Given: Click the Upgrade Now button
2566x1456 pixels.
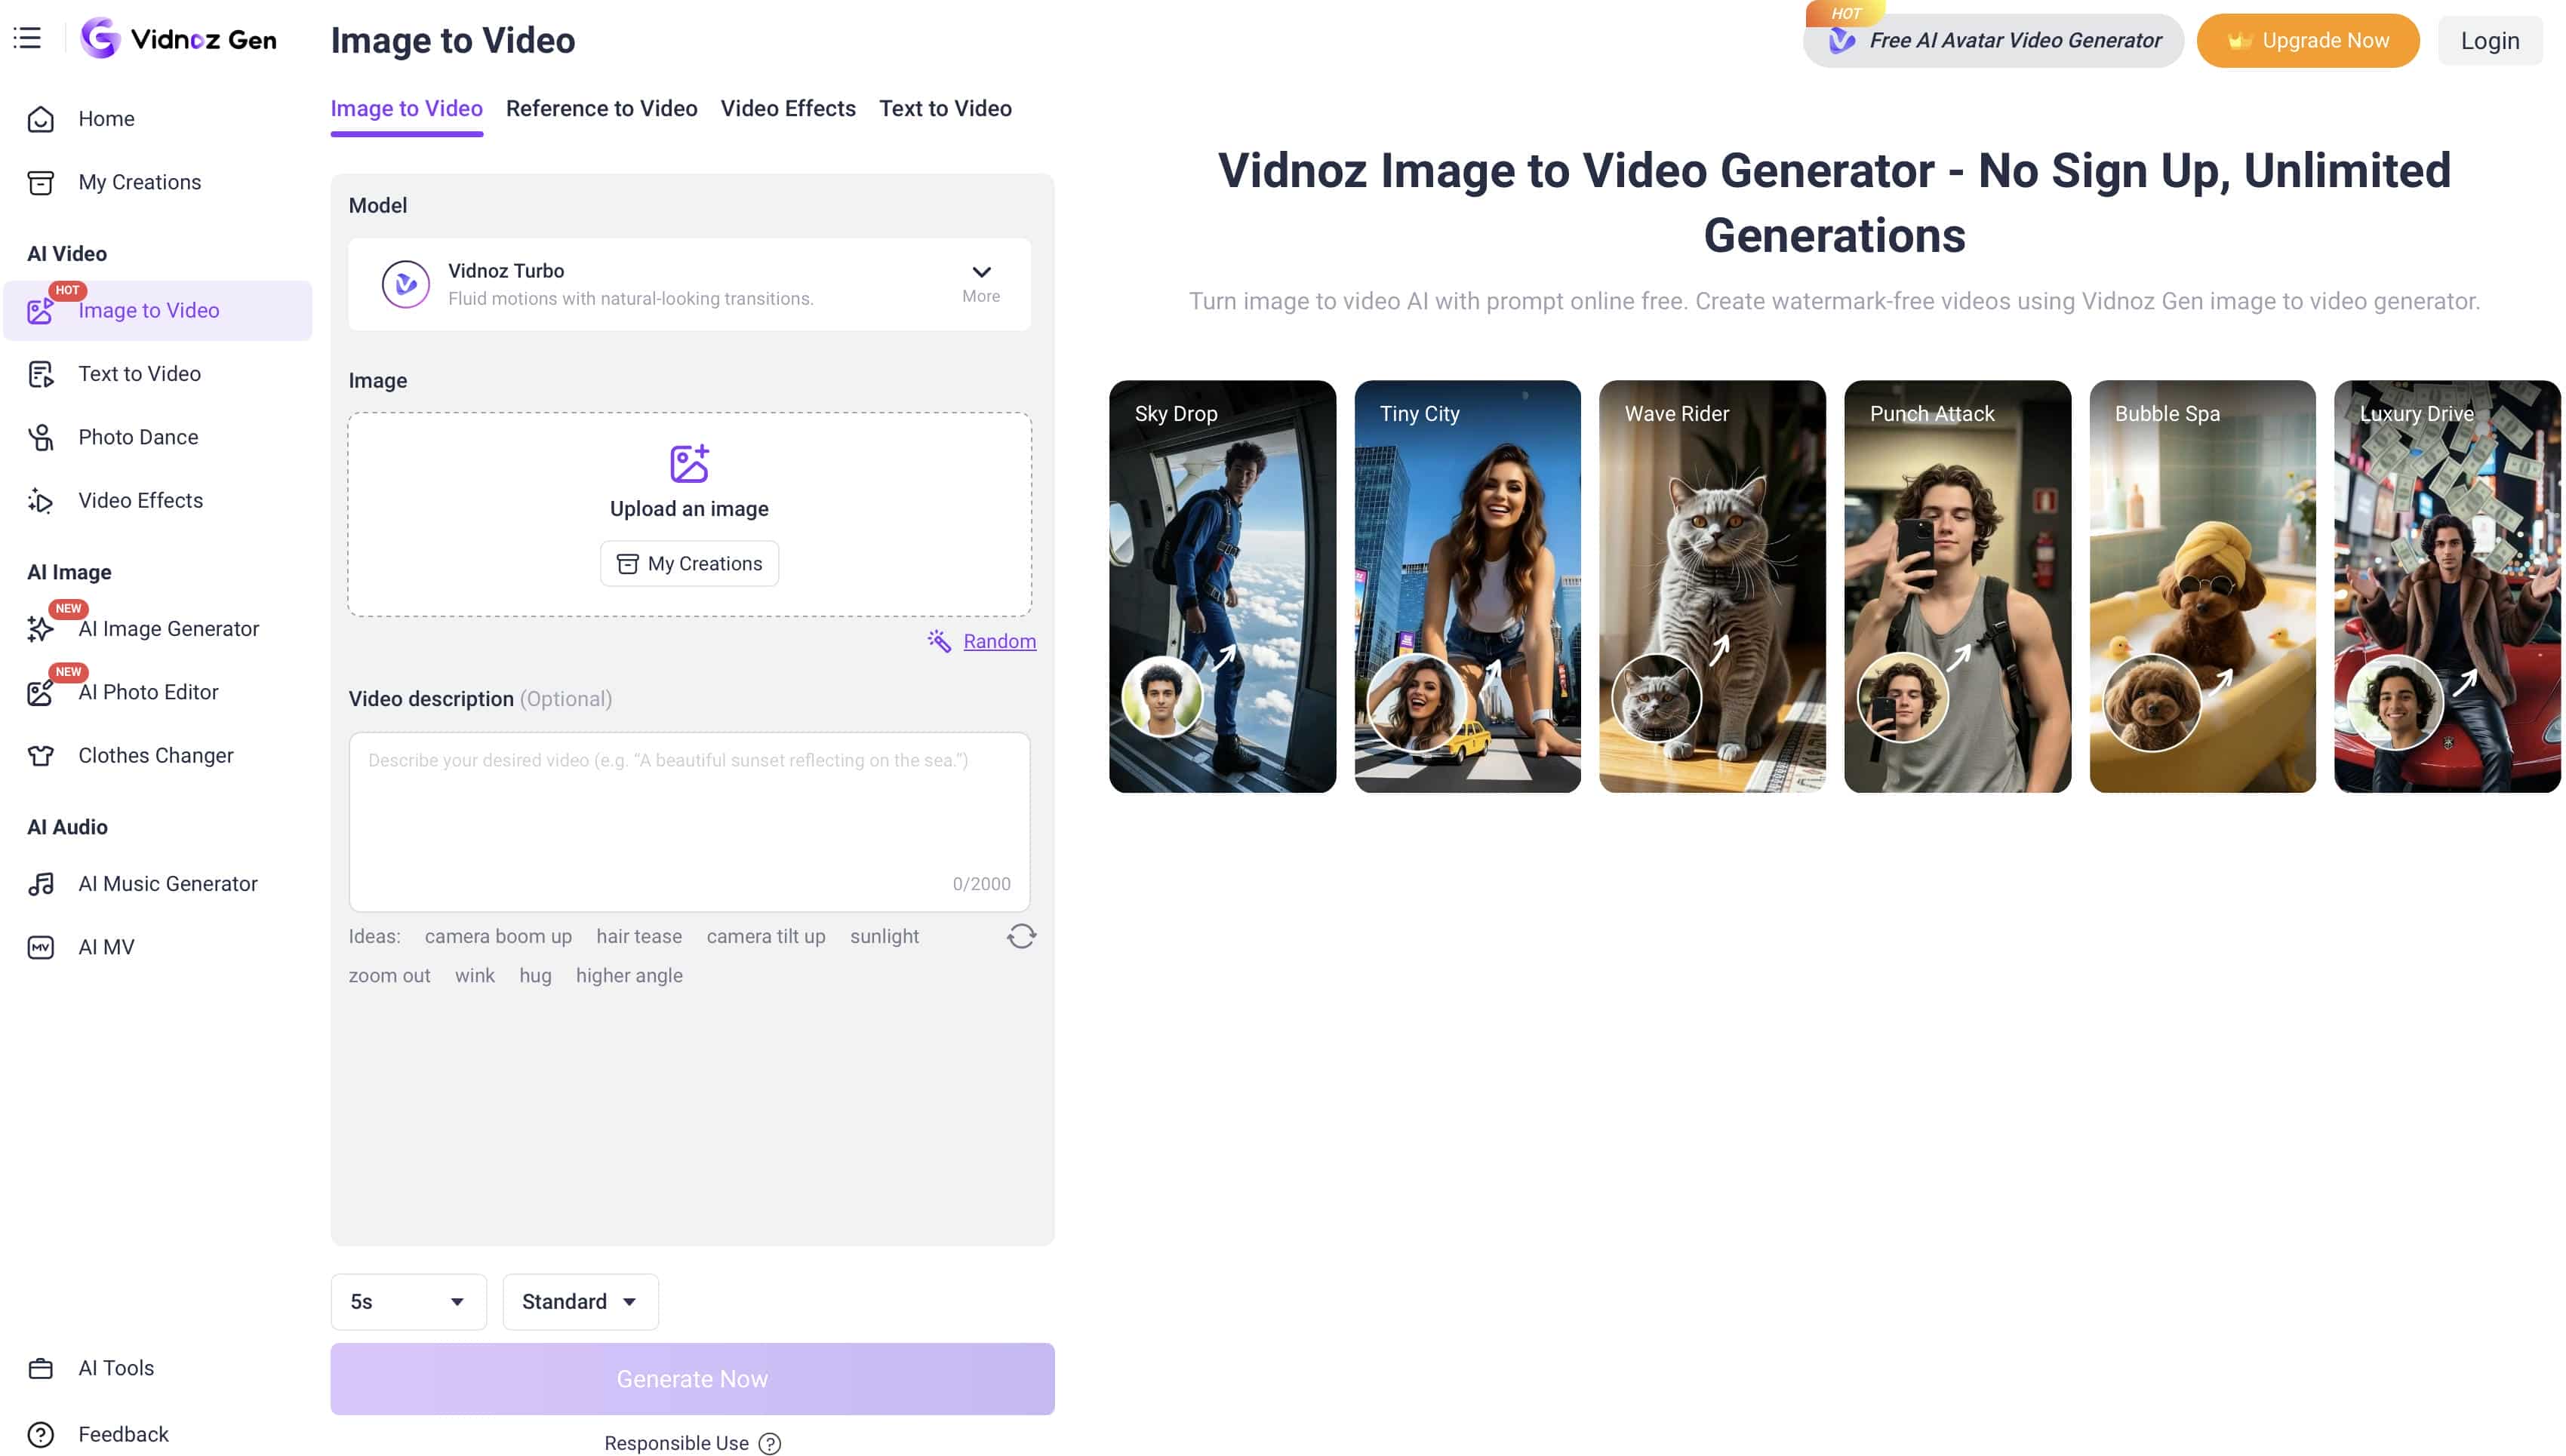Looking at the screenshot, I should [x=2307, y=40].
